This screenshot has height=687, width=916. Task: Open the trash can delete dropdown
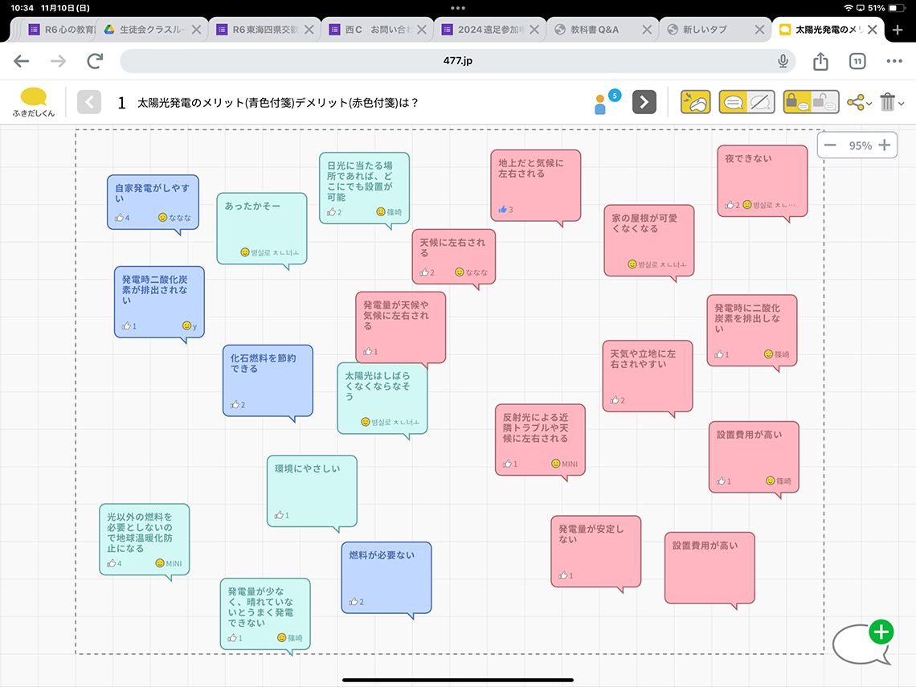[x=891, y=102]
